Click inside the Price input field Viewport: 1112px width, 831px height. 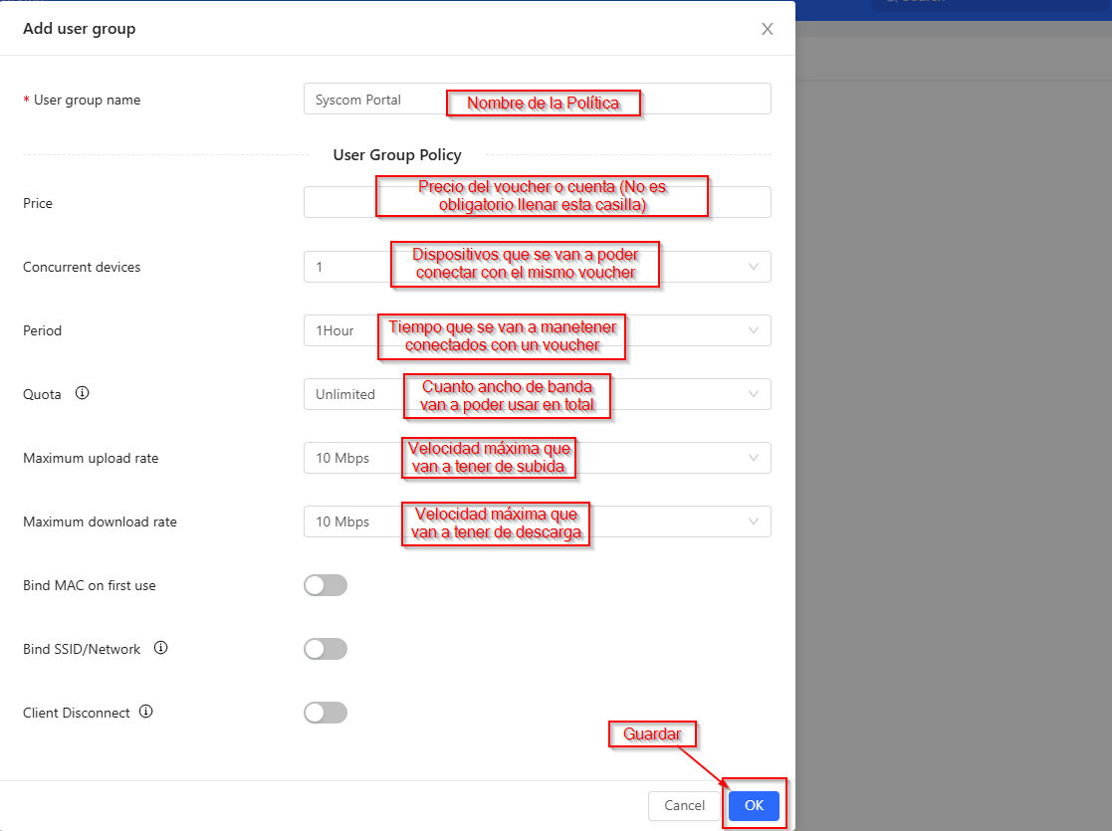coord(338,202)
